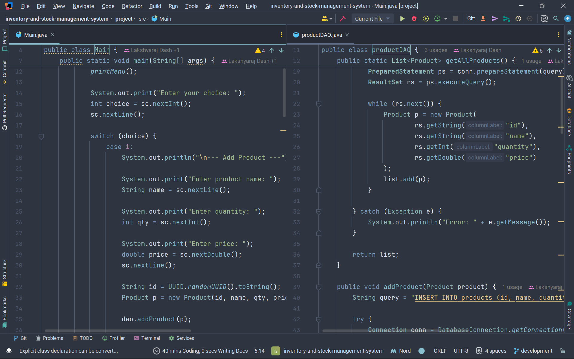Toggle read-only lock icon in status bar
Viewport: 574px width, 359px height.
[562, 351]
